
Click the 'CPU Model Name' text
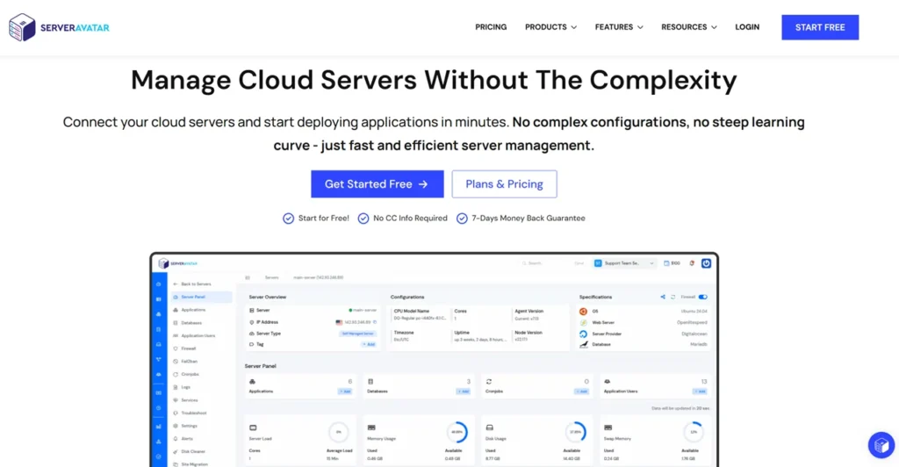point(412,311)
